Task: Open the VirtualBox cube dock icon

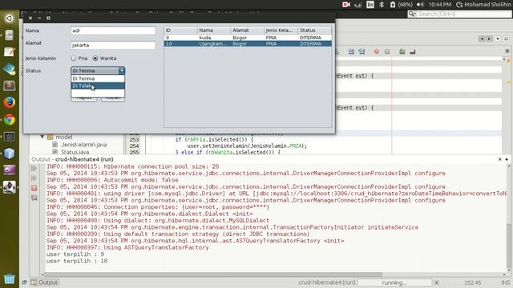Action: (9, 154)
